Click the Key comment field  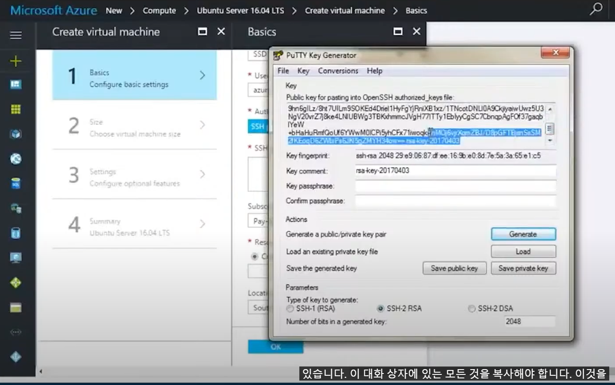click(x=456, y=171)
